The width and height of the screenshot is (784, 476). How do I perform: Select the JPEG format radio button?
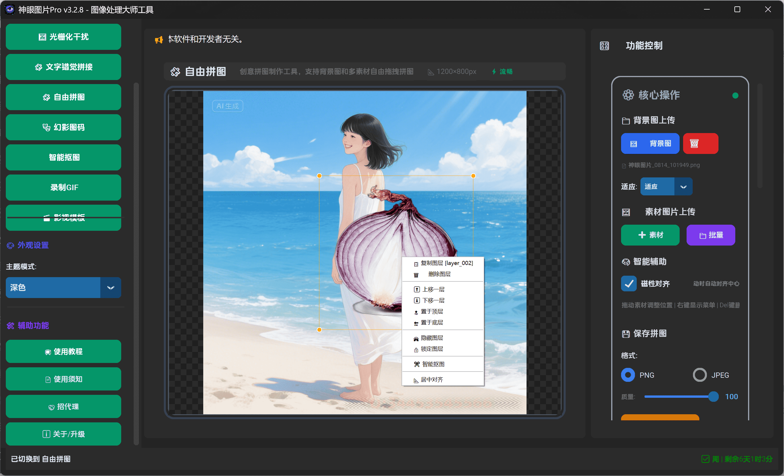(x=699, y=375)
